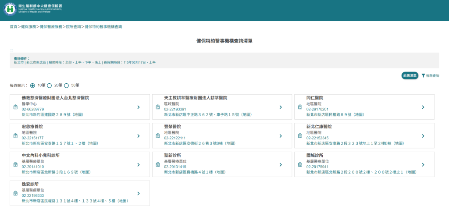Click the clinic icon on the 逸安診所 card
The image size is (449, 213).
(x=15, y=193)
